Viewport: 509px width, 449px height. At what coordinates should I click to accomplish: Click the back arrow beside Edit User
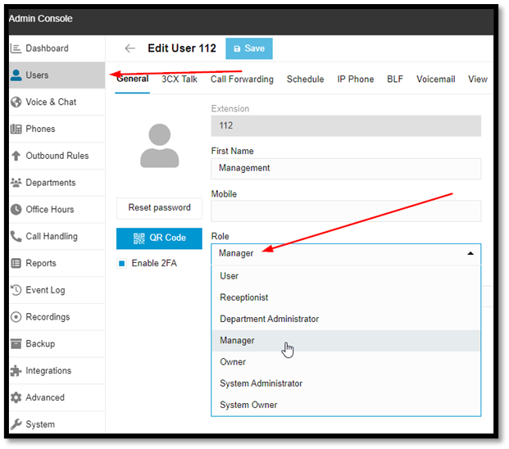pos(130,48)
